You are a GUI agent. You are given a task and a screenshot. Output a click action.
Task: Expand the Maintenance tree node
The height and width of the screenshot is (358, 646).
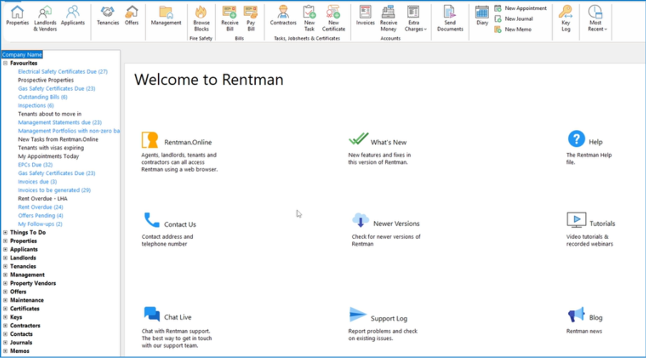pos(5,300)
